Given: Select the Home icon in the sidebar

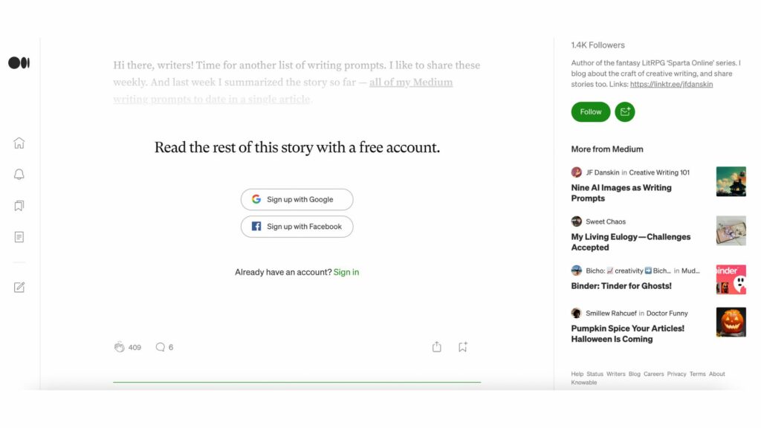Looking at the screenshot, I should 19,143.
